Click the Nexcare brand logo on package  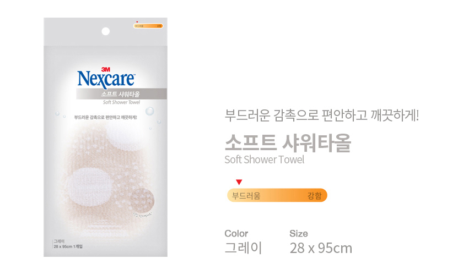(106, 80)
